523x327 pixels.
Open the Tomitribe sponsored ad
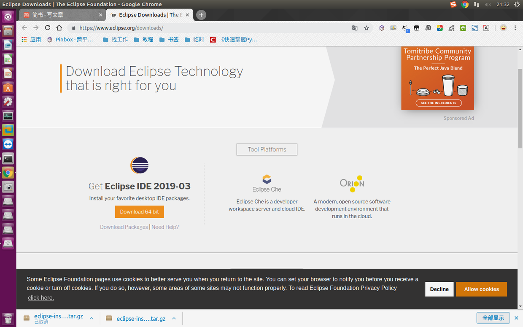437,78
